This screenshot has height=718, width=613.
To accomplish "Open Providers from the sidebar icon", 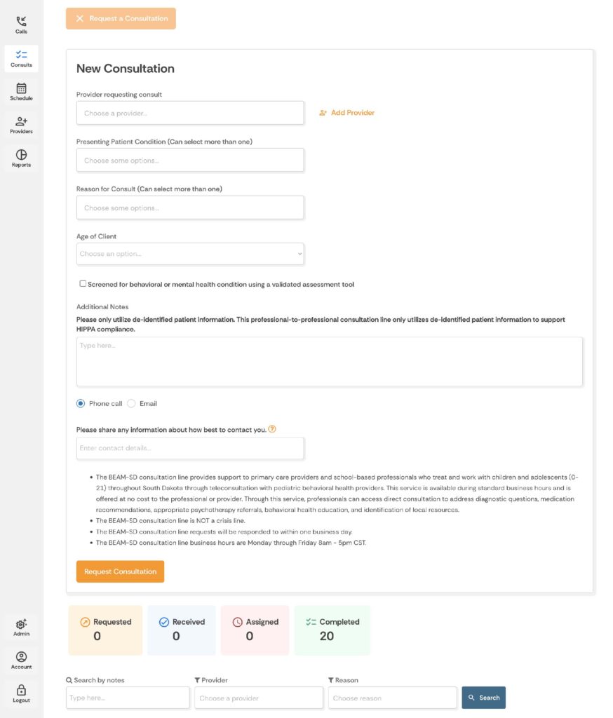I will click(x=21, y=122).
